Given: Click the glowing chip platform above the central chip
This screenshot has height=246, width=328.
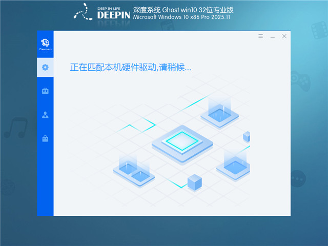Looking at the screenshot, I should pos(219,114).
